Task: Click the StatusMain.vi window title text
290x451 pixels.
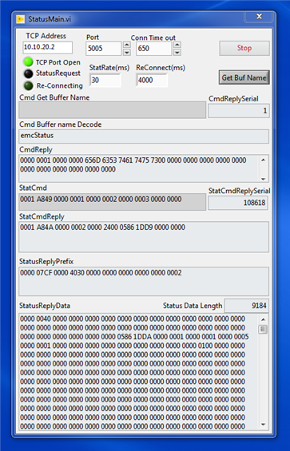Action: (50, 19)
